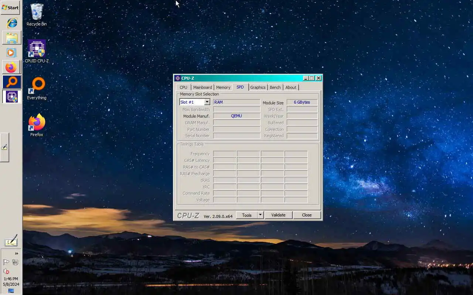
Task: Click the Close button in CPU-Z
Action: coord(307,215)
